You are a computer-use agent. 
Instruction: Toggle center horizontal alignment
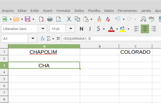tap(145, 29)
